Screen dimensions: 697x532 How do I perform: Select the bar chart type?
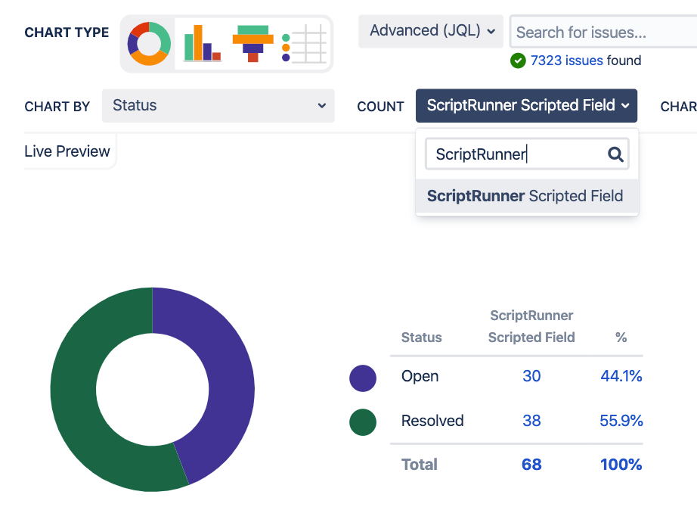(203, 44)
